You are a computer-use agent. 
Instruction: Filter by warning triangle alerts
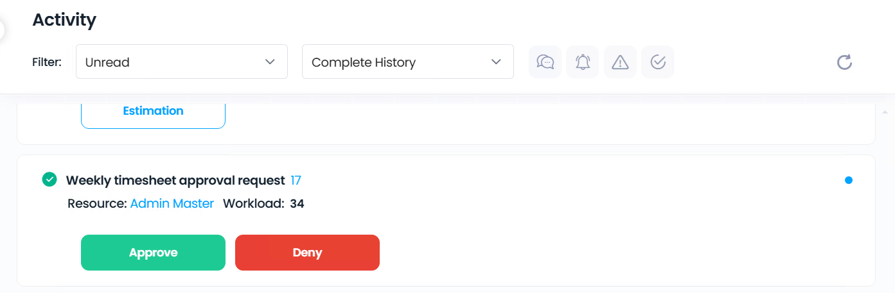620,62
